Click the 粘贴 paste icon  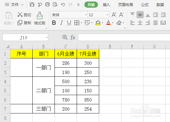tap(9, 15)
